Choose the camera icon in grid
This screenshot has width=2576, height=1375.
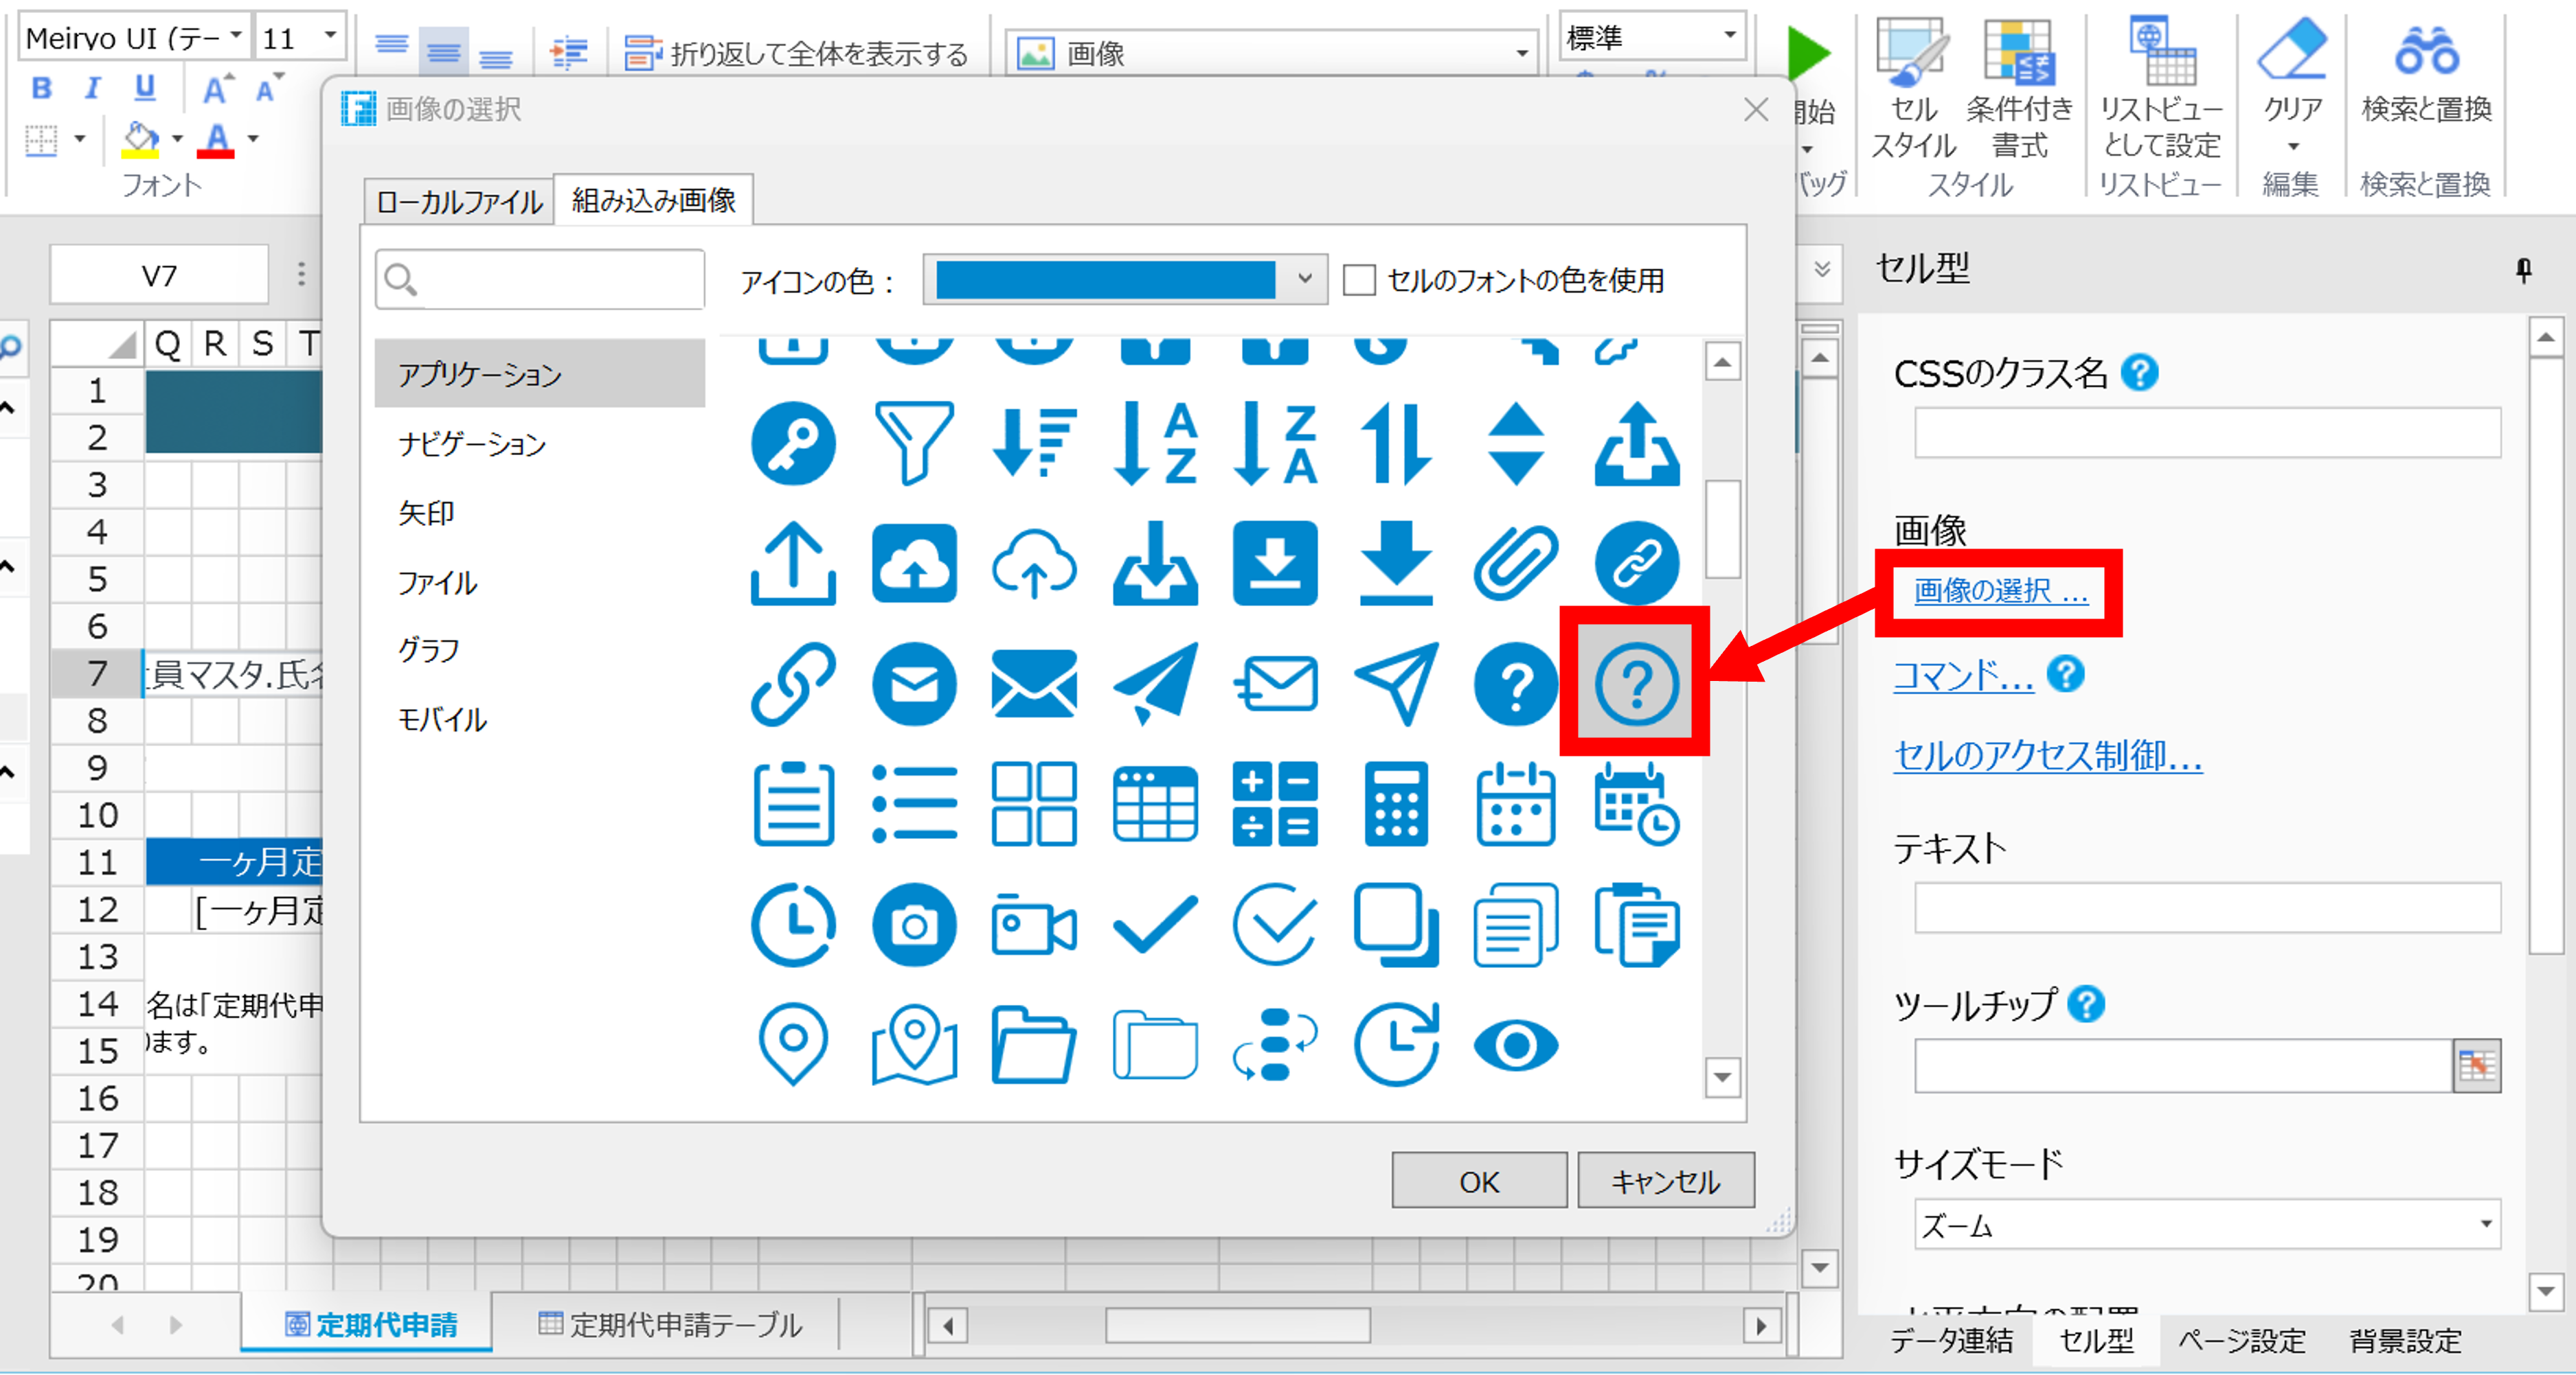[913, 925]
